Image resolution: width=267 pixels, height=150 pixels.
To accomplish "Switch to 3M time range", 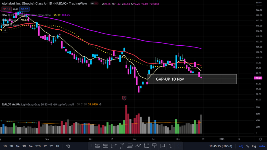I will [24, 146].
